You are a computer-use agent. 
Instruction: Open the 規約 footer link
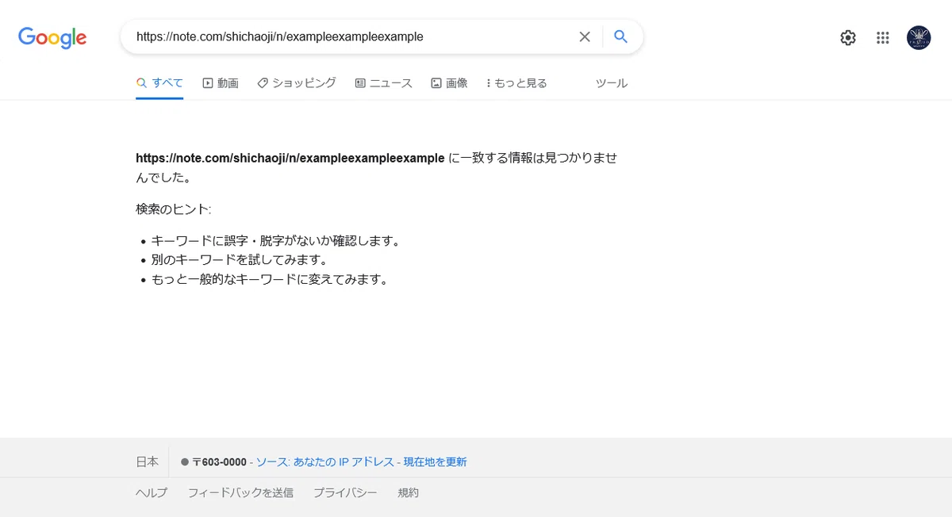[x=408, y=492]
